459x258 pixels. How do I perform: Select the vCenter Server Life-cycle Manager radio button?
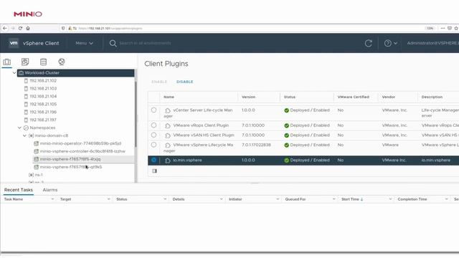click(x=153, y=110)
